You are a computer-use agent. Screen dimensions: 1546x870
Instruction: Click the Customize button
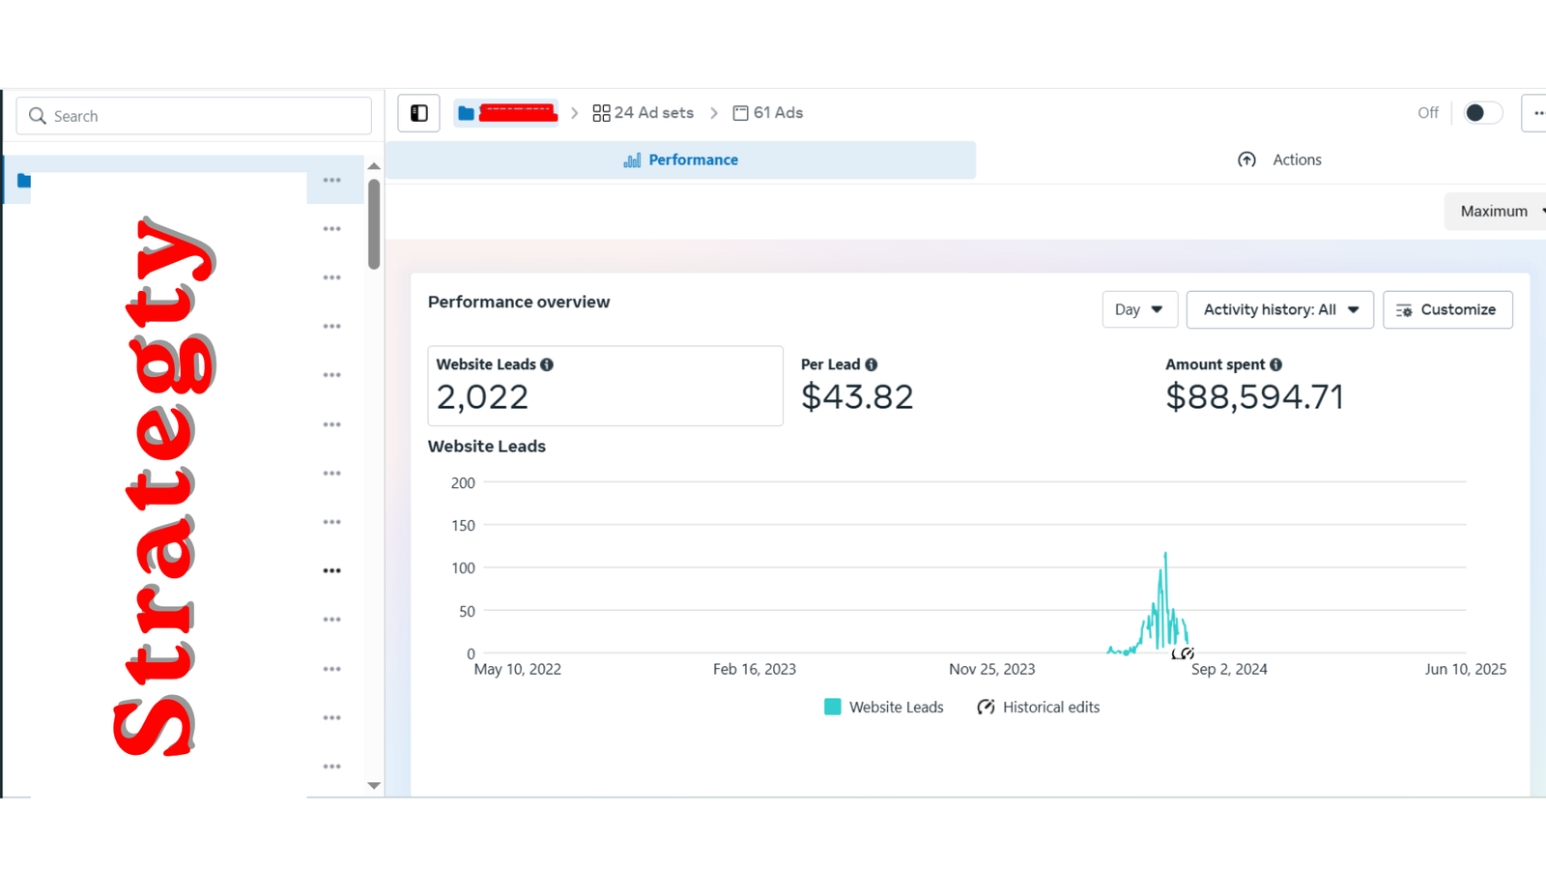pos(1447,309)
